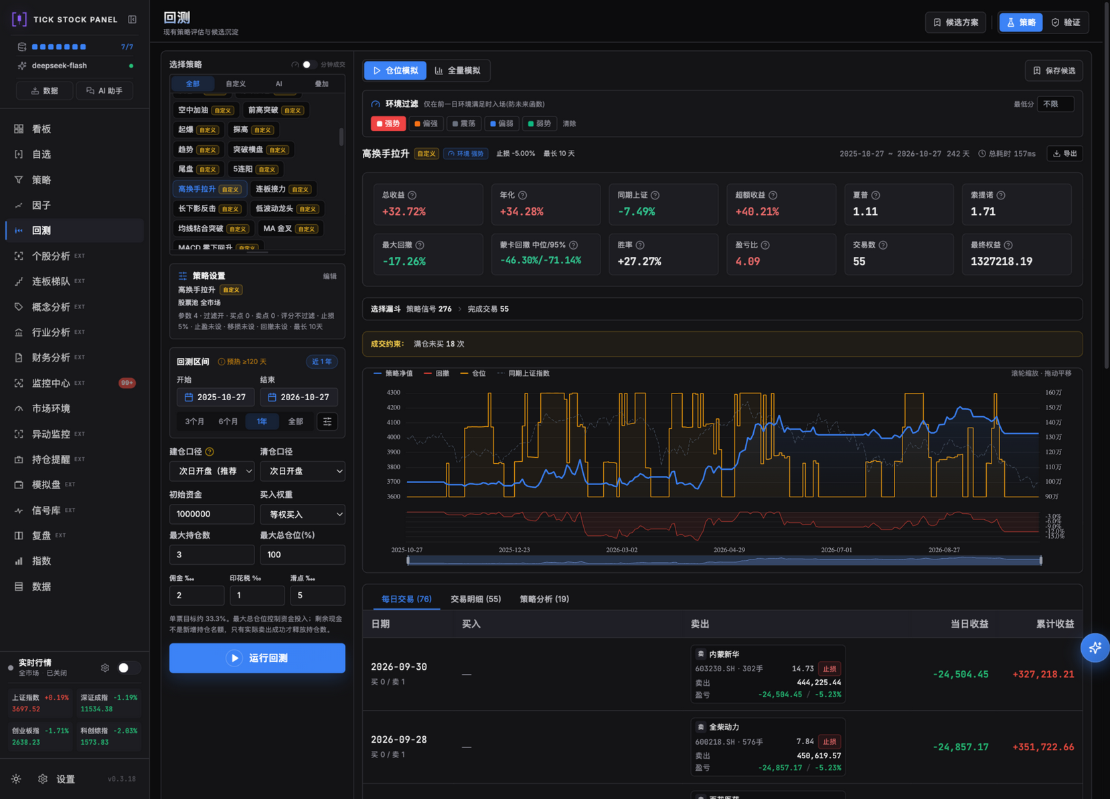Click the 运行回测 button

pos(257,658)
